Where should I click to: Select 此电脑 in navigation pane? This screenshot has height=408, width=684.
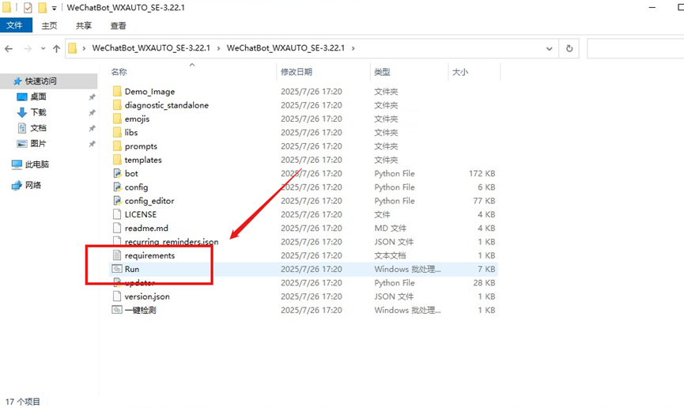[x=37, y=164]
